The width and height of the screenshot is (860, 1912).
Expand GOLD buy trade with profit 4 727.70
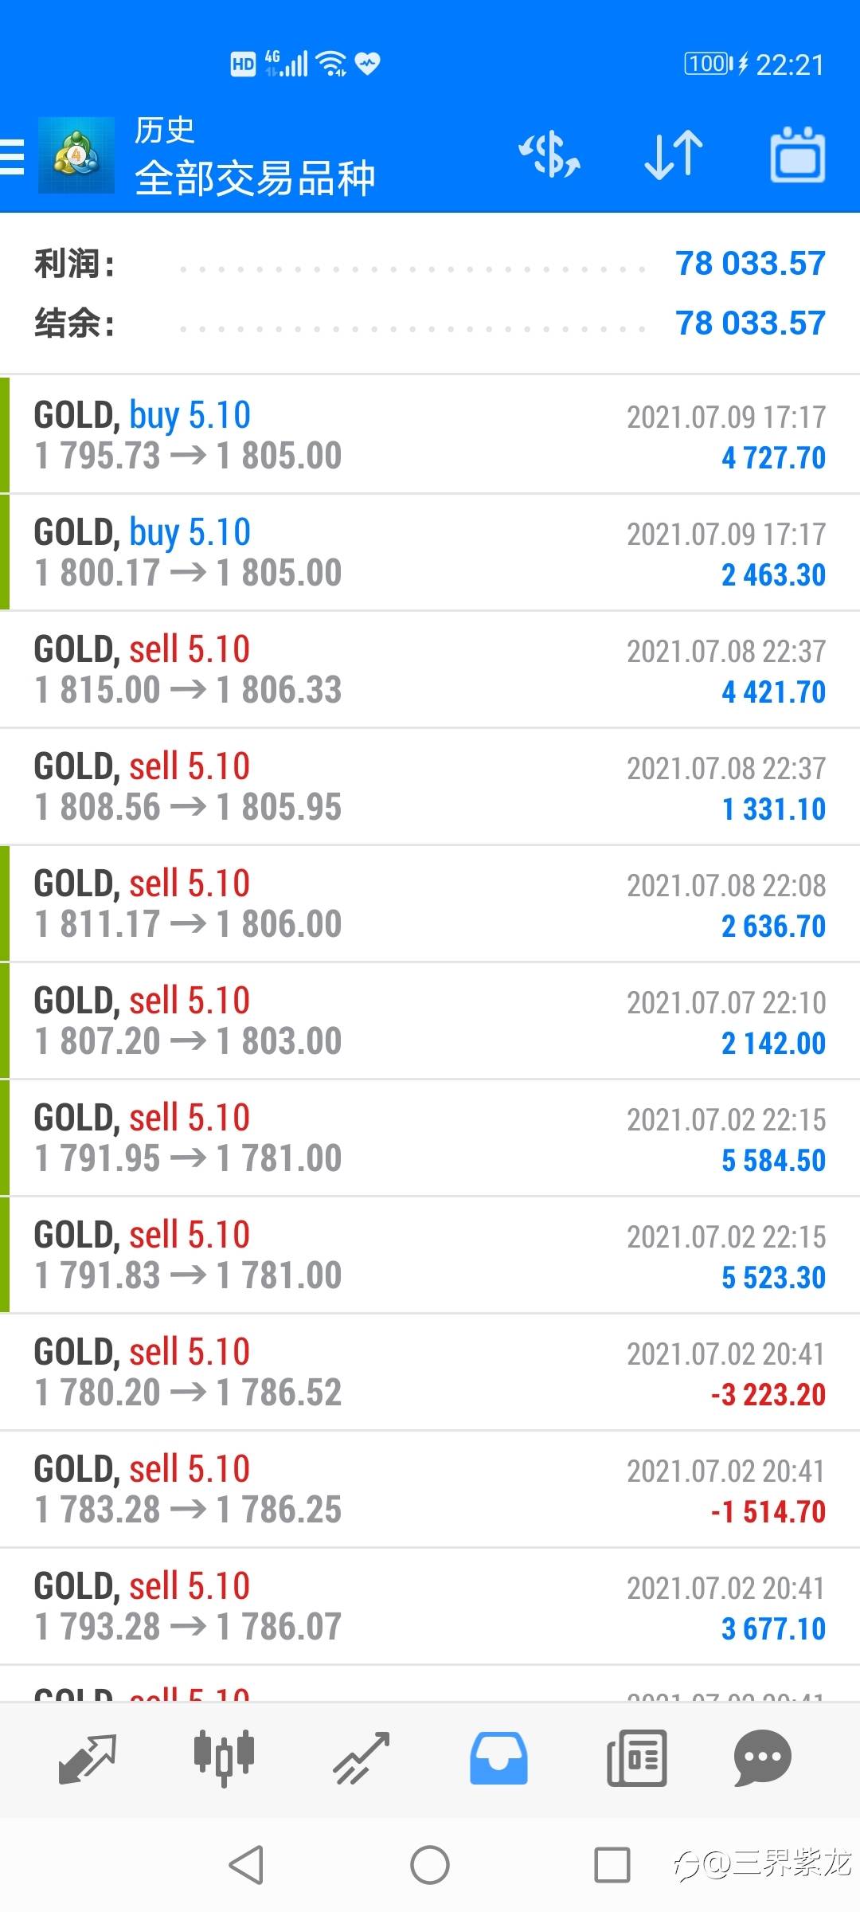(430, 435)
